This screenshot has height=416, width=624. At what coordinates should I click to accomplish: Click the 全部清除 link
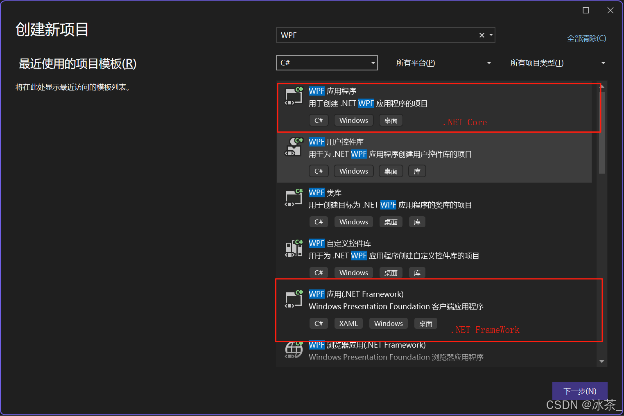coord(586,38)
